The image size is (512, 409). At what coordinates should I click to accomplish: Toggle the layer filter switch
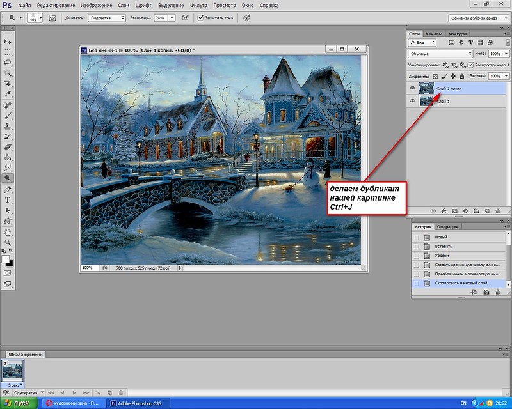(x=508, y=42)
